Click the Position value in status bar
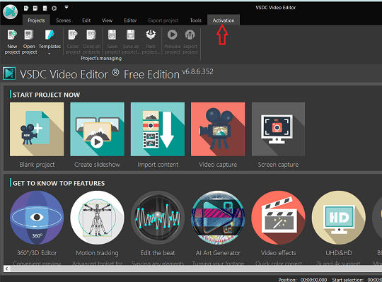The height and width of the screenshot is (282, 382). coord(314,280)
